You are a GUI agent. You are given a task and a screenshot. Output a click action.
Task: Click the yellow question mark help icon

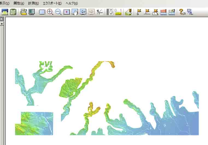(x=182, y=12)
